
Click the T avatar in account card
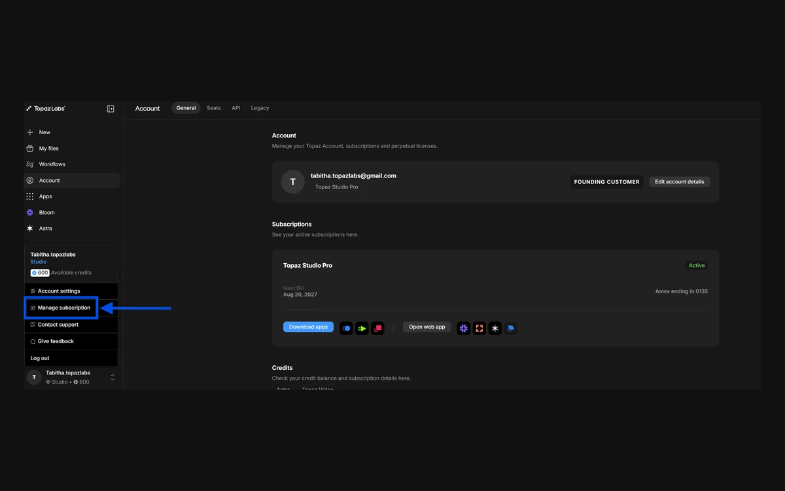coord(292,182)
